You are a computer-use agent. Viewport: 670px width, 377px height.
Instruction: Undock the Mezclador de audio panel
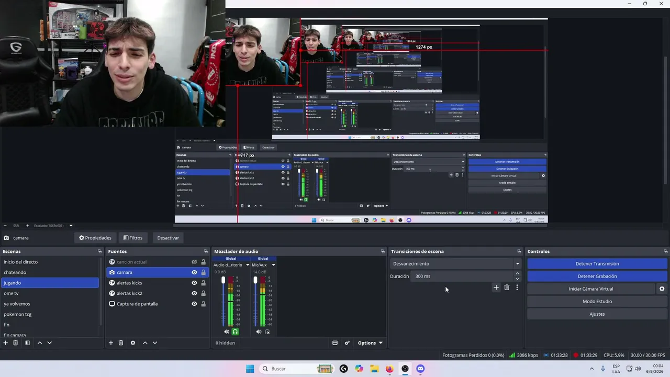383,252
